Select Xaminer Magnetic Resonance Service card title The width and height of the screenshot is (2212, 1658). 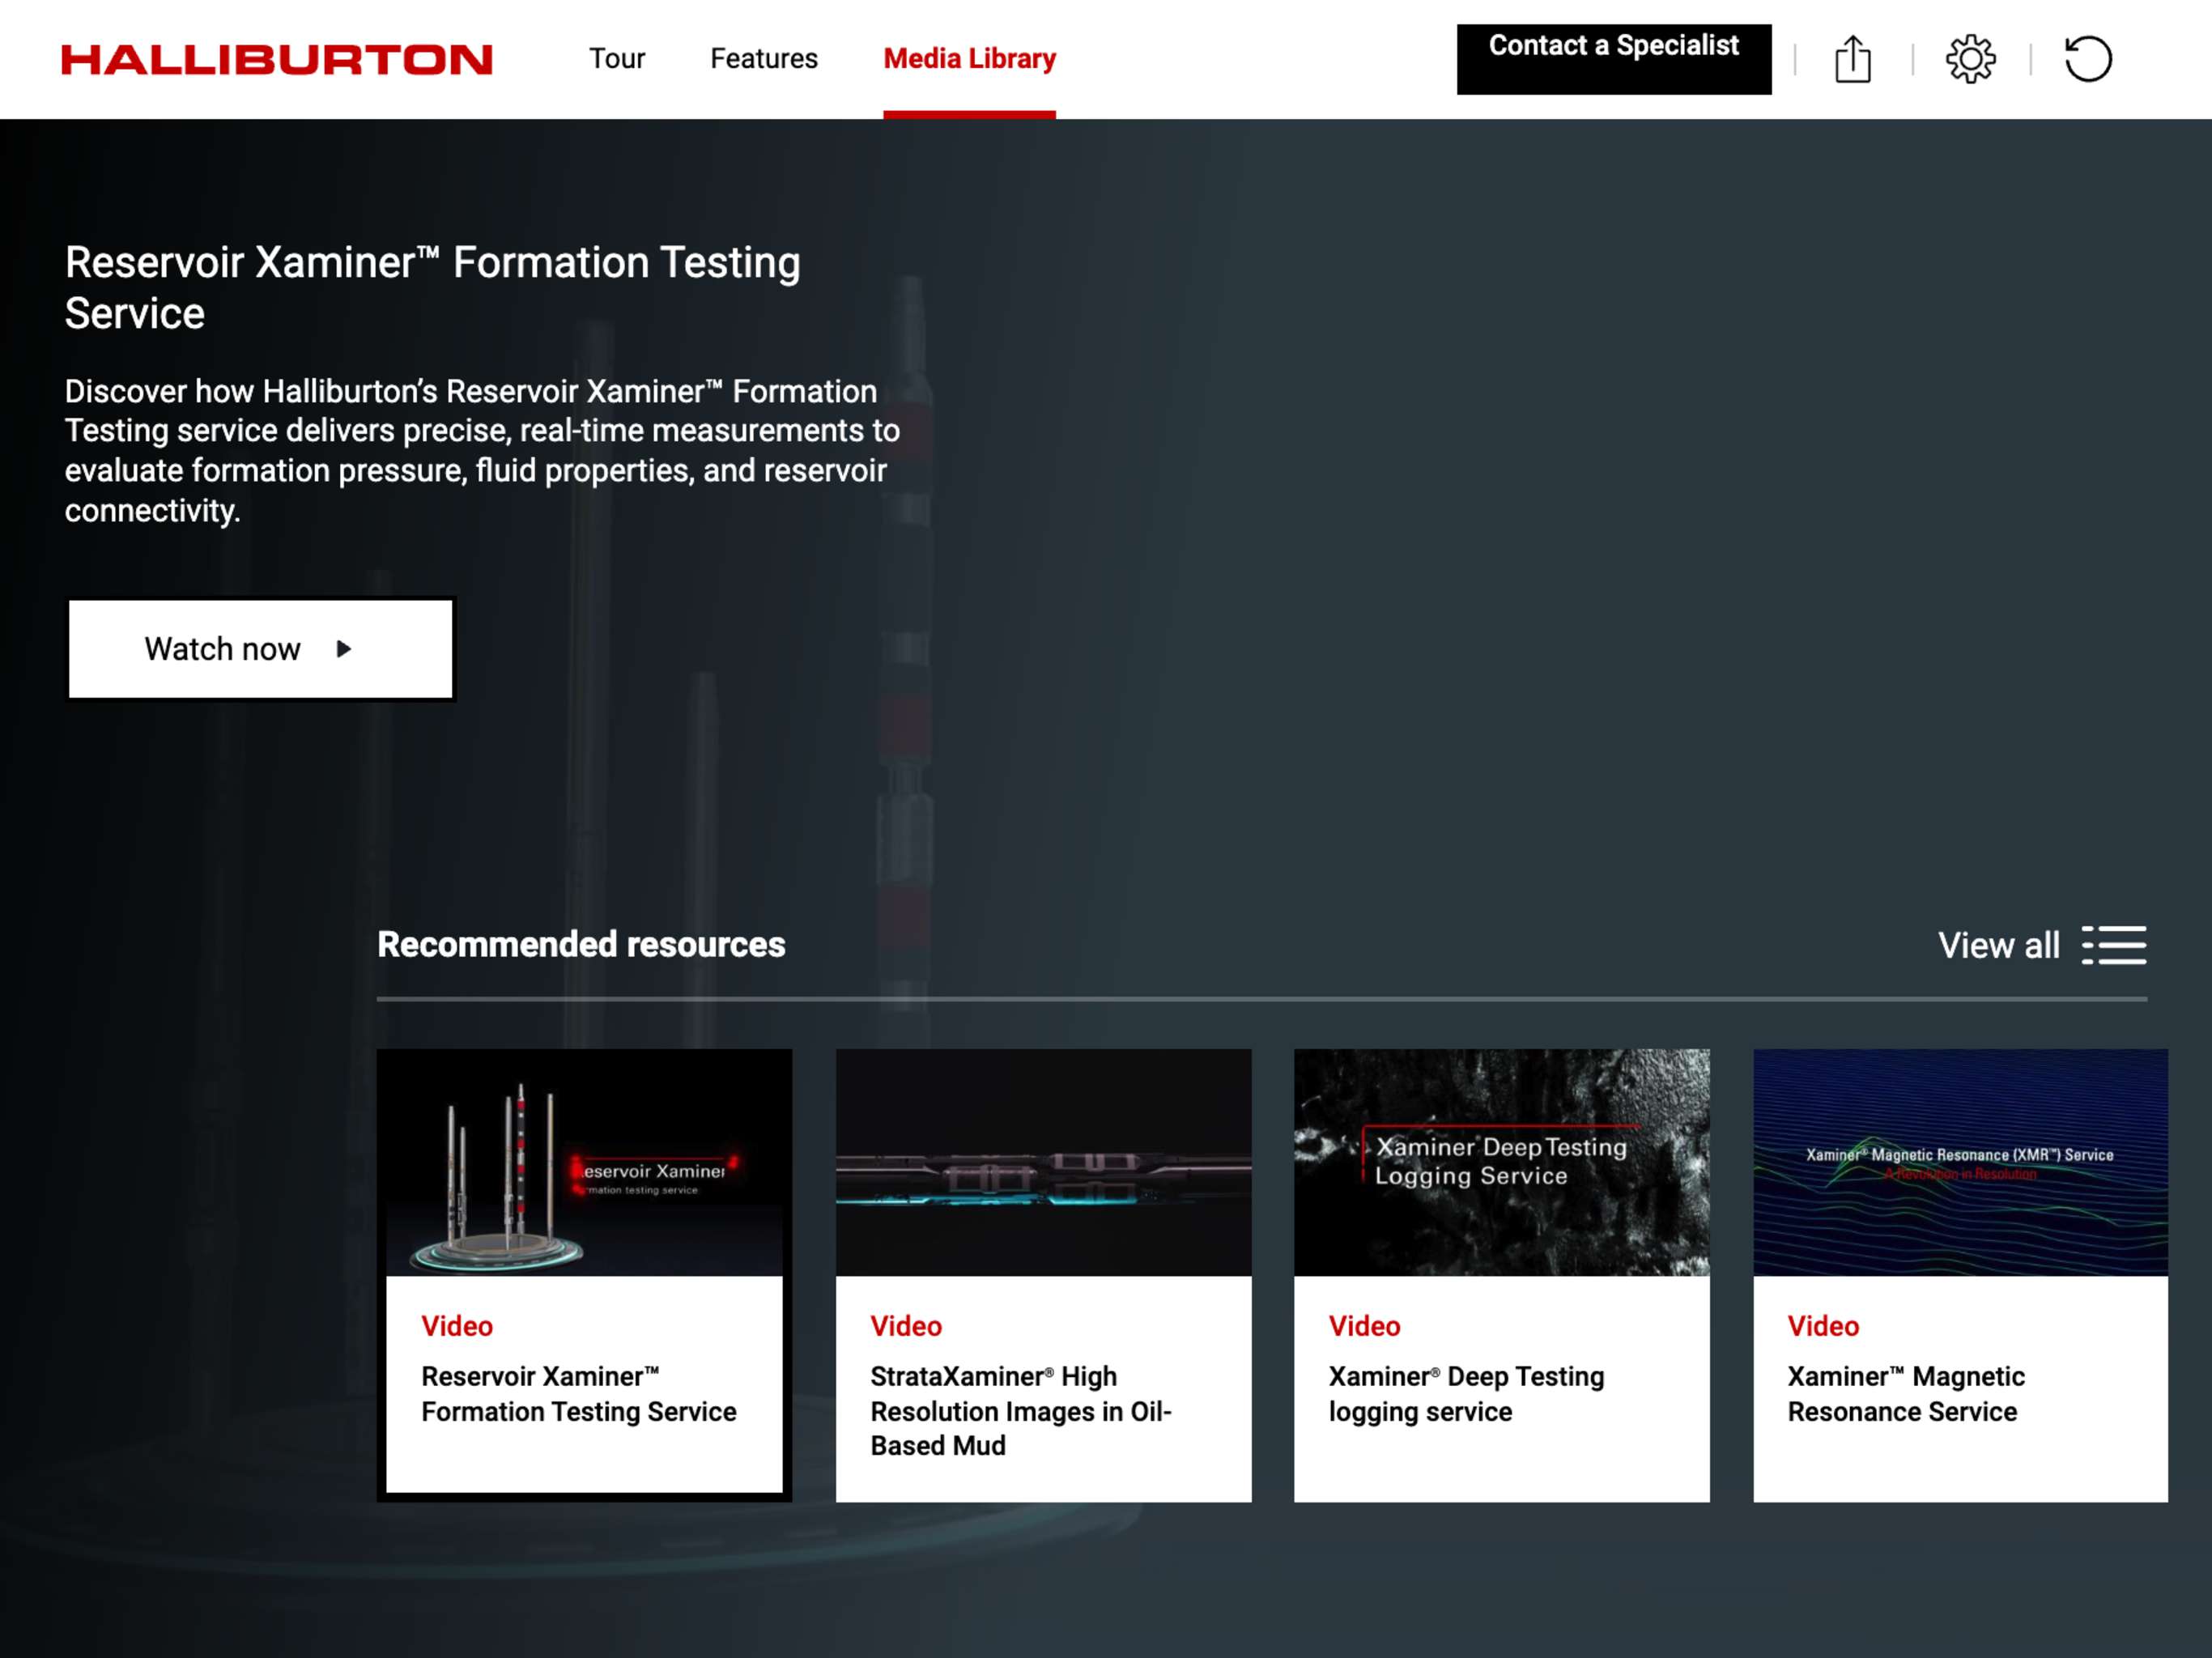point(1906,1394)
